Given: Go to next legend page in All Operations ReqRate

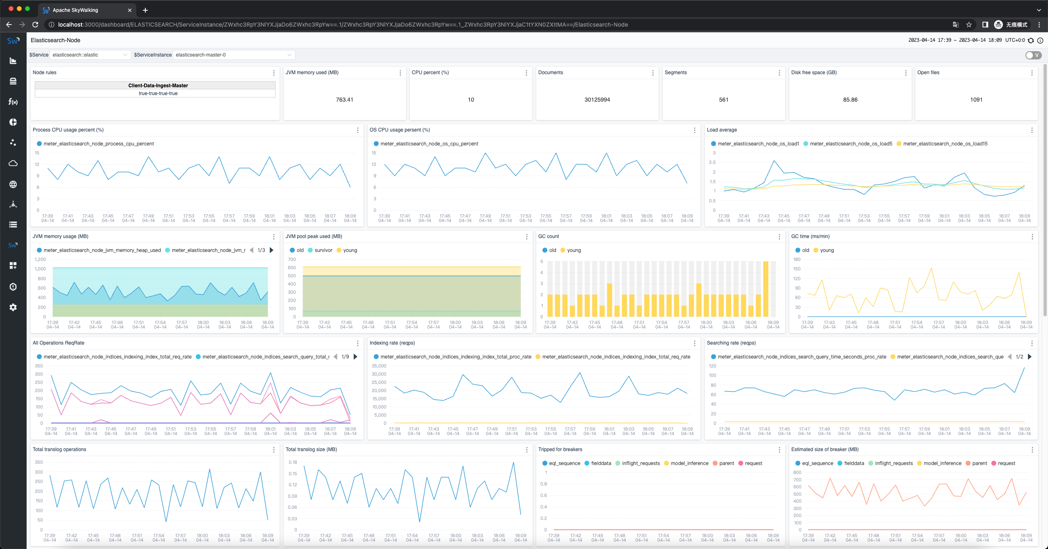Looking at the screenshot, I should coord(355,357).
